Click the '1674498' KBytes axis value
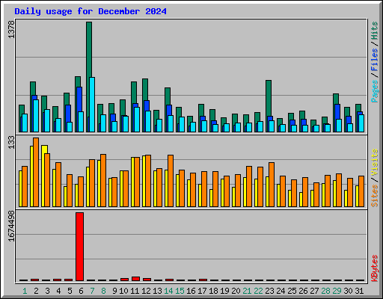The height and width of the screenshot is (299, 383). [11, 226]
